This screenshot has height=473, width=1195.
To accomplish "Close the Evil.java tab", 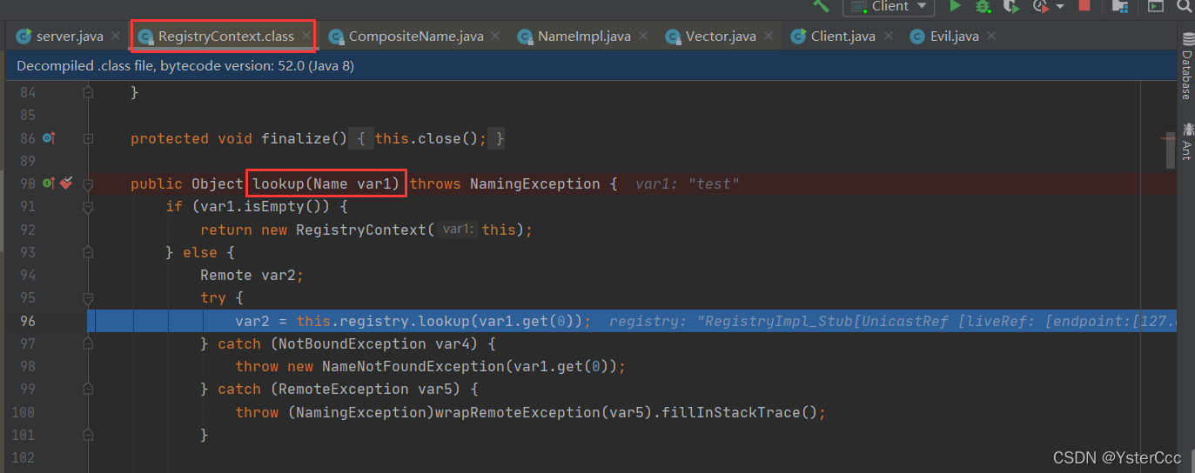I will (x=991, y=37).
